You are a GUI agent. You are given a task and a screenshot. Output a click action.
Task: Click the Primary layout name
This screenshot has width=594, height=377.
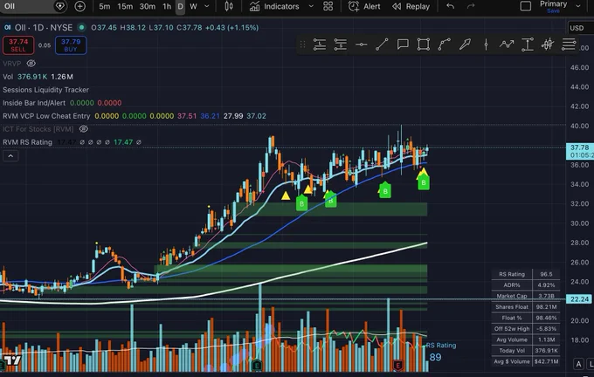coord(553,3)
